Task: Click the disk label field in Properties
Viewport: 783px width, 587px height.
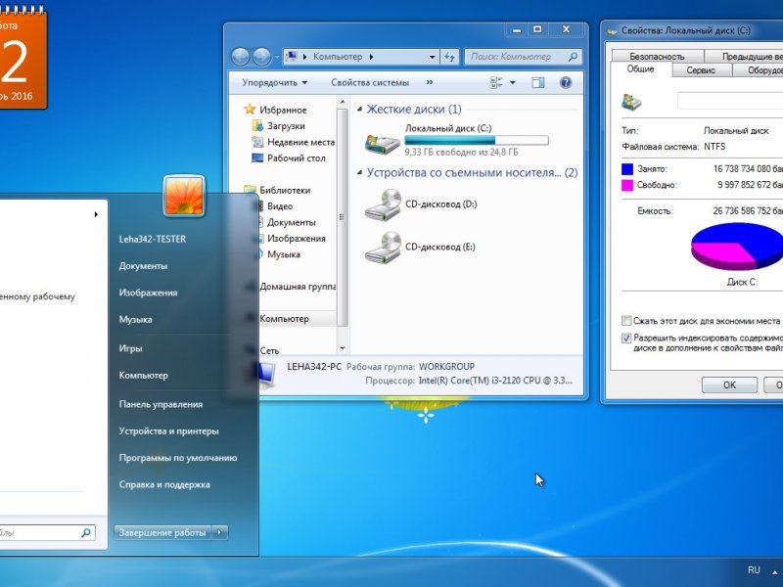Action: [730, 101]
